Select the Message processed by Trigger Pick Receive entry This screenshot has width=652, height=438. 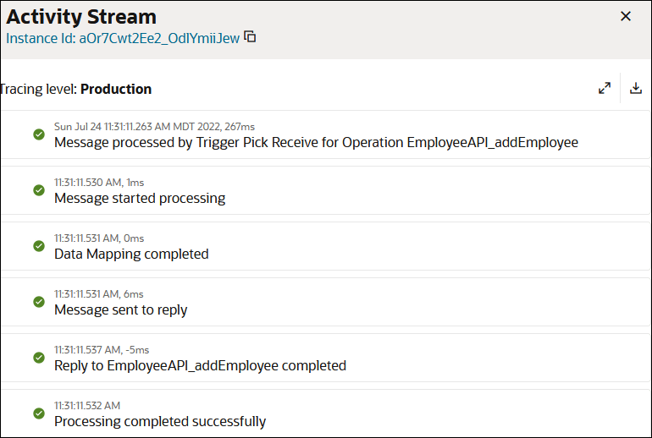(325, 134)
